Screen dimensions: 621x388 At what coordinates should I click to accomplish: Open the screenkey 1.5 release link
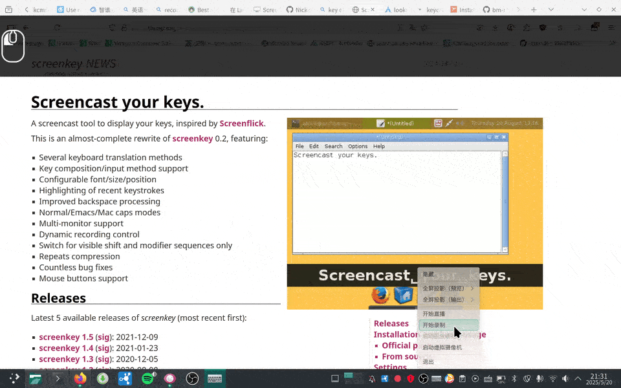click(66, 338)
